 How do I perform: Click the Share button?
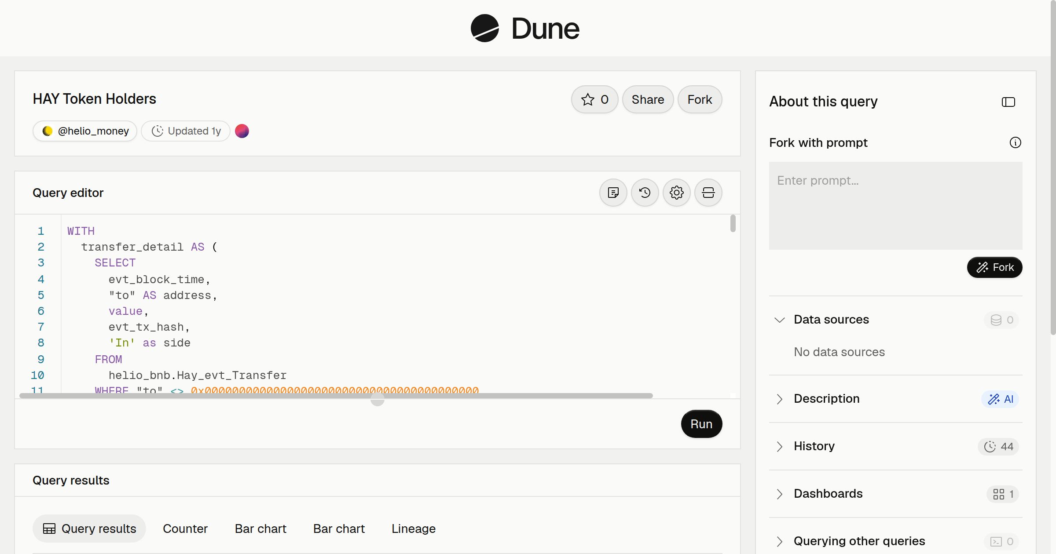648,99
